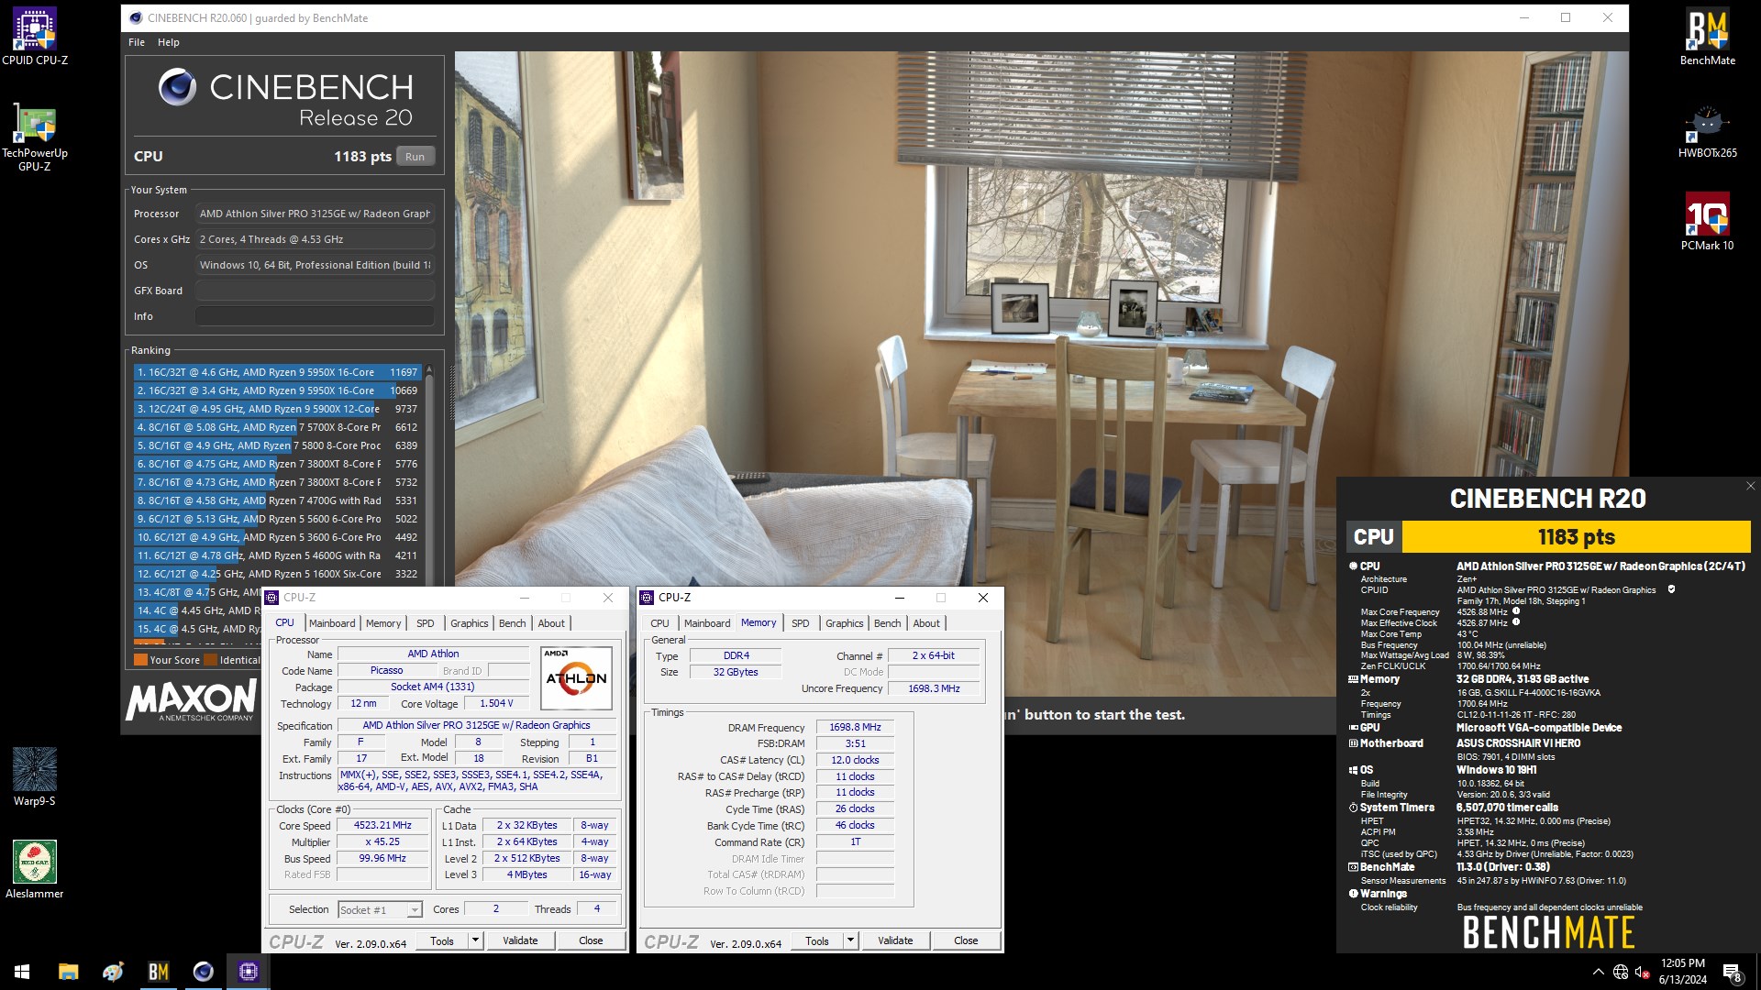The image size is (1761, 990).
Task: Click Validate in right CPU-Z window
Action: [x=895, y=940]
